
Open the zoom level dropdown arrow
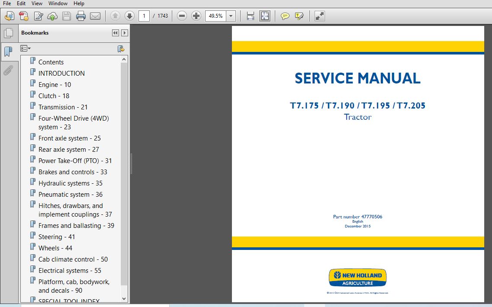tap(231, 16)
